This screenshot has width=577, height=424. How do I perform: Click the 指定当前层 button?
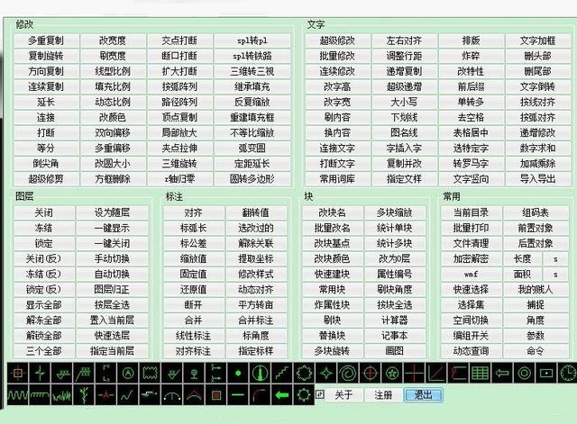click(x=112, y=351)
